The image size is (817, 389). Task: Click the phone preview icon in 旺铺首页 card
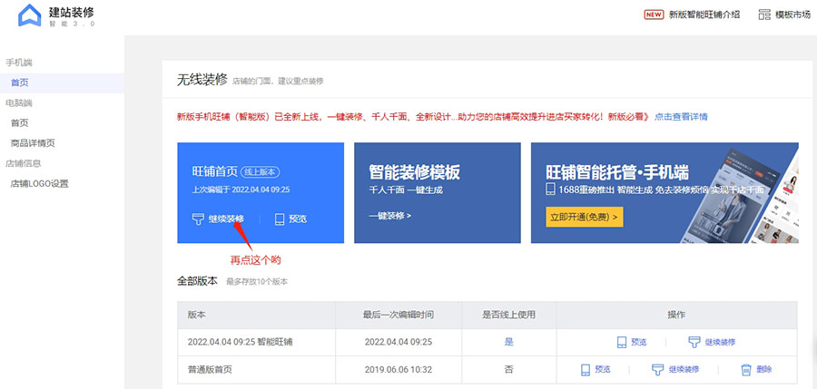pos(280,219)
